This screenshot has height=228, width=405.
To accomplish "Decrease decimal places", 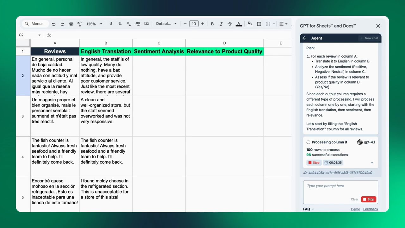I will [x=128, y=24].
